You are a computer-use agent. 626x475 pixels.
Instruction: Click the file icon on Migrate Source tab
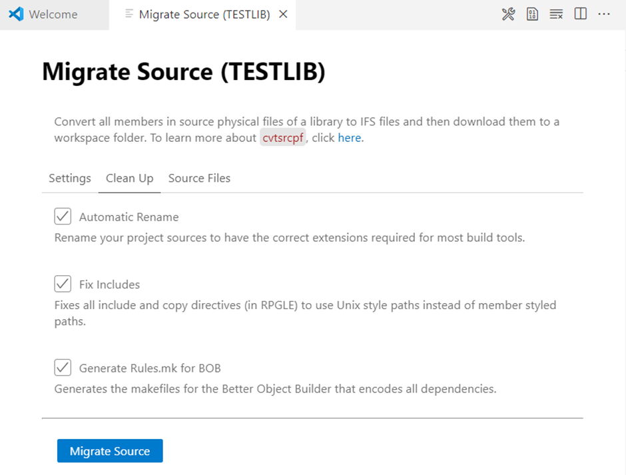[x=129, y=15]
